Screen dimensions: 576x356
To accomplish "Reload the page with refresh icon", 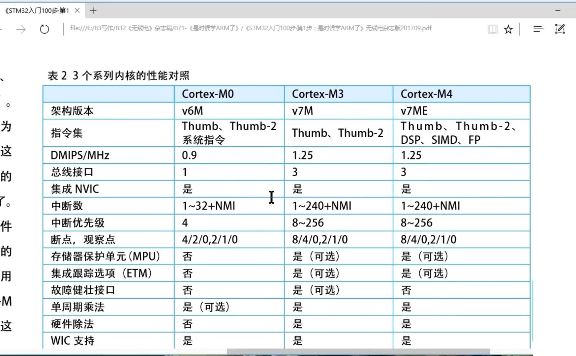I will click(44, 29).
